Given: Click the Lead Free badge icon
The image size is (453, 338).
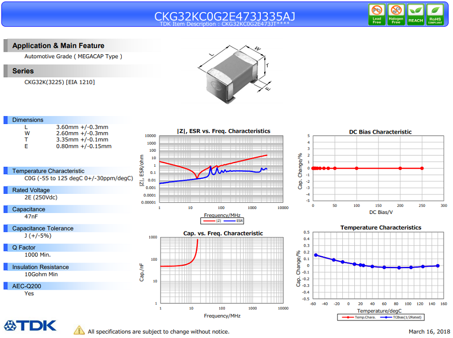Looking at the screenshot, I should pyautogui.click(x=376, y=15).
